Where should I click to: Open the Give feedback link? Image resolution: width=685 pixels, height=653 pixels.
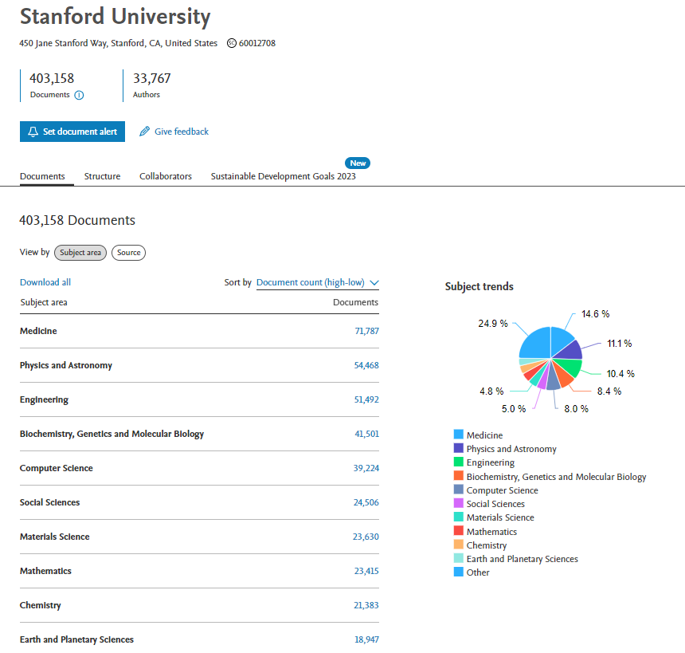click(x=182, y=132)
